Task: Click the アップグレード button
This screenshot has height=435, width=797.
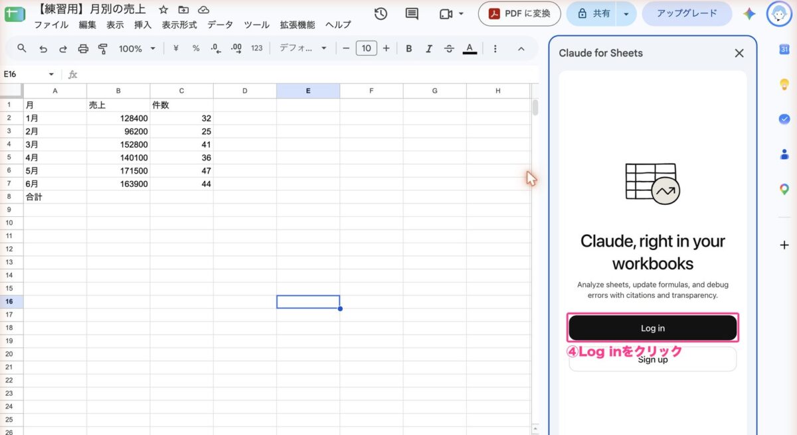Action: pyautogui.click(x=687, y=14)
